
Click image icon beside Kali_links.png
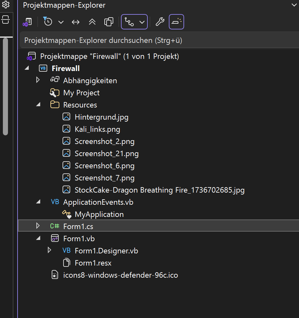66,129
